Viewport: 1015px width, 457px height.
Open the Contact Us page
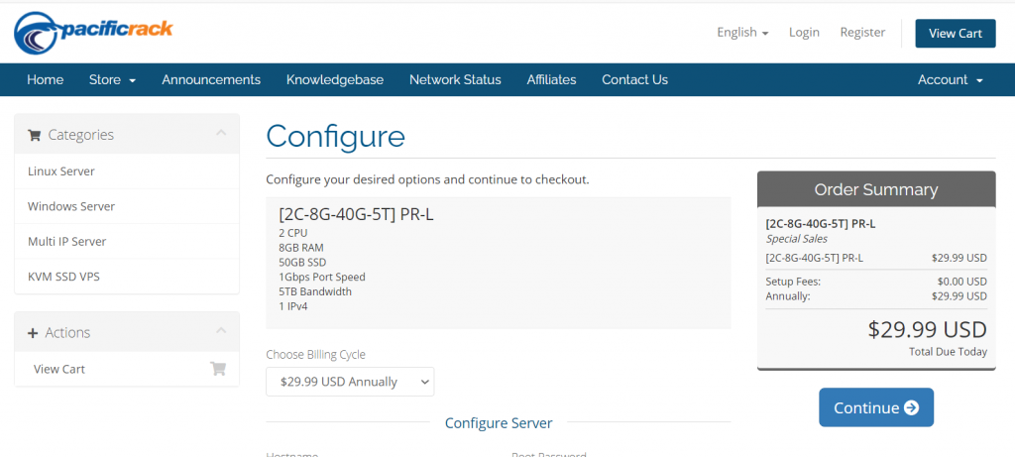(635, 79)
